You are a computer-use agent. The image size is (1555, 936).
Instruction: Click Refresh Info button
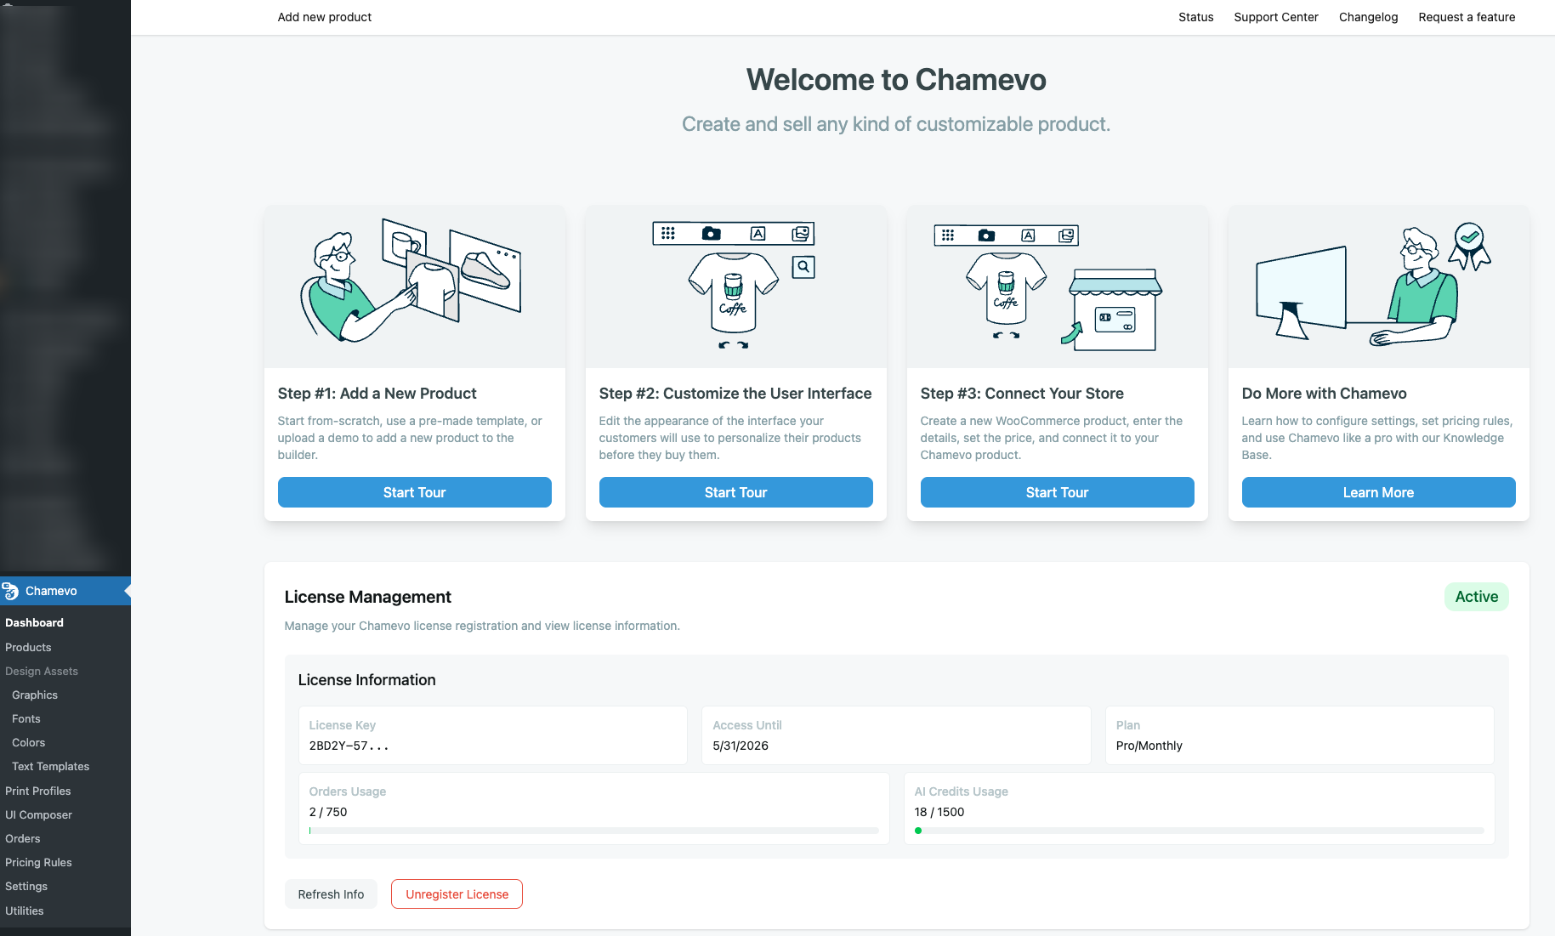click(331, 894)
